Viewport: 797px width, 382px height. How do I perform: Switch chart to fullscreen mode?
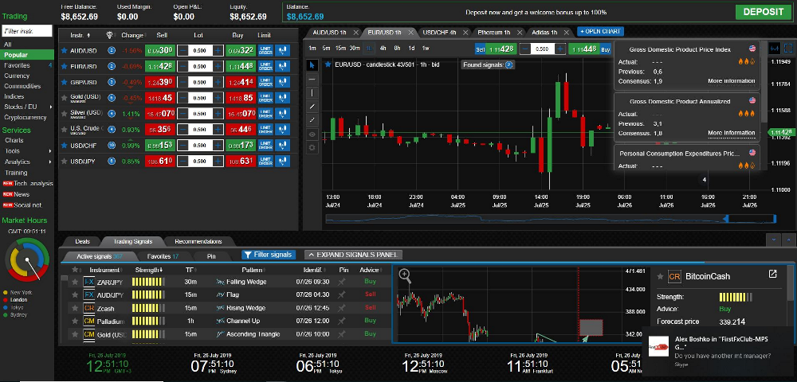(x=788, y=49)
